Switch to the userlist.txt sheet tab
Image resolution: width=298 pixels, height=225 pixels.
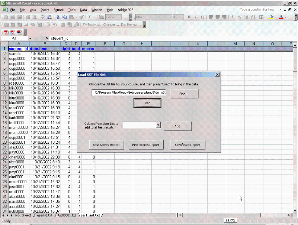[45, 215]
